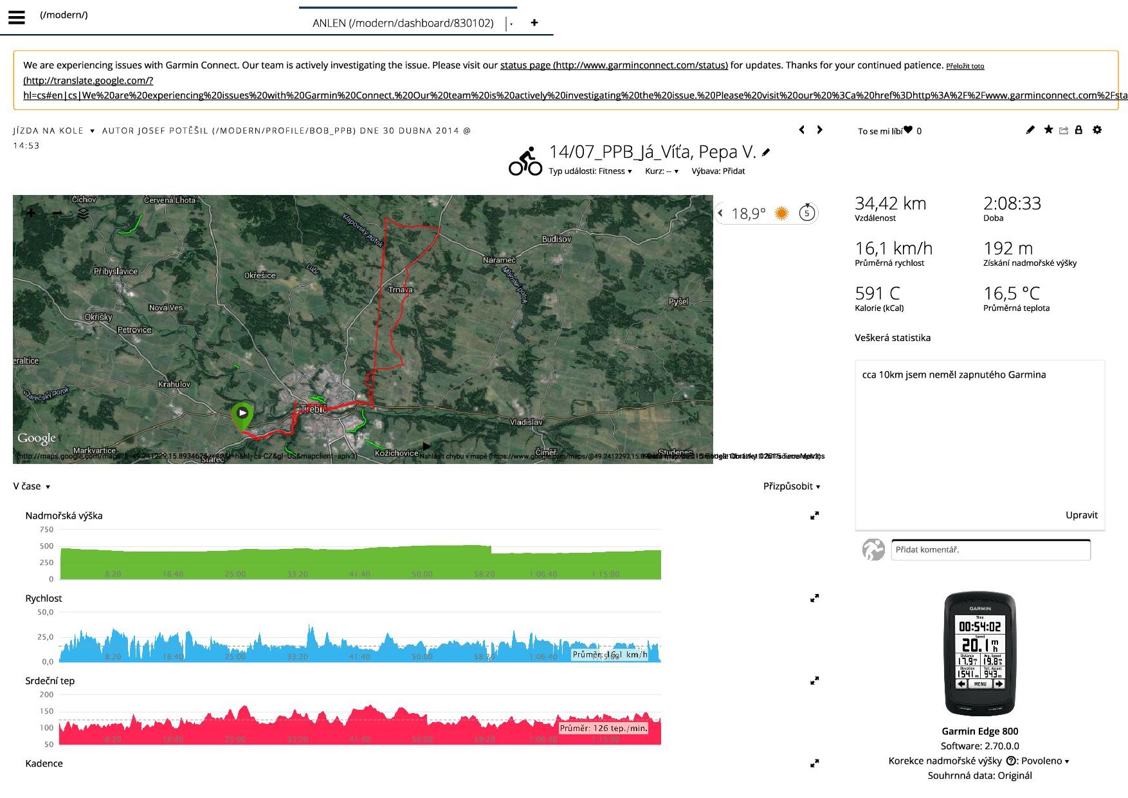The height and width of the screenshot is (798, 1128).
Task: Click Upravit to edit the note
Action: pyautogui.click(x=1081, y=515)
